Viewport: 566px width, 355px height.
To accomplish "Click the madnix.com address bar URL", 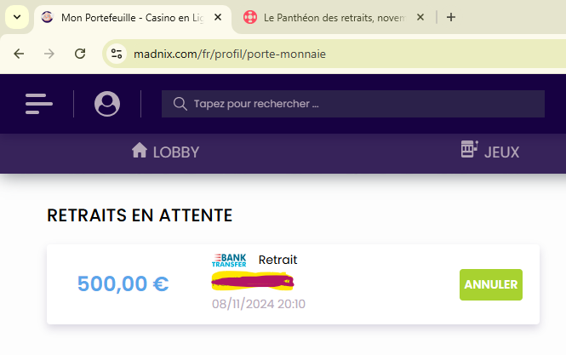I will [230, 54].
